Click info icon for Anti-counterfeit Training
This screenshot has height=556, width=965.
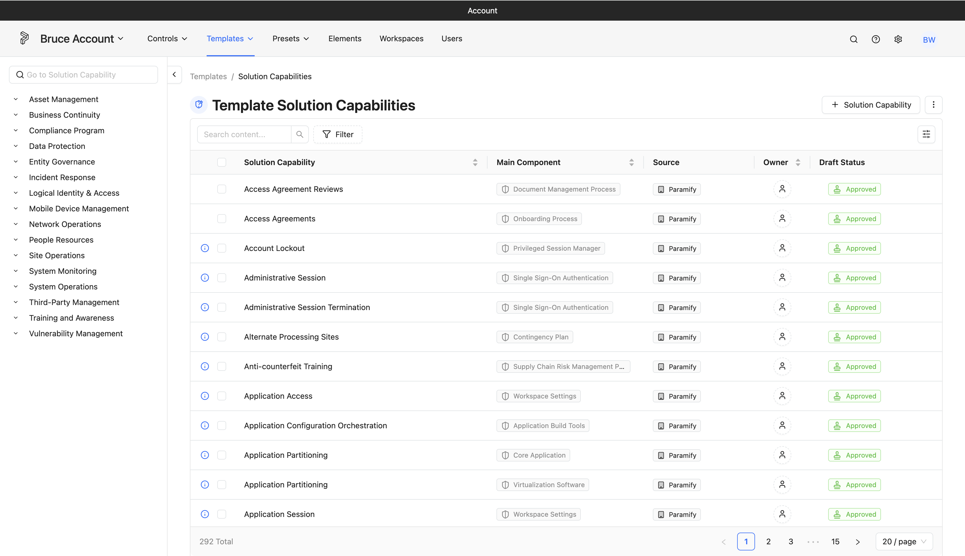click(x=205, y=366)
